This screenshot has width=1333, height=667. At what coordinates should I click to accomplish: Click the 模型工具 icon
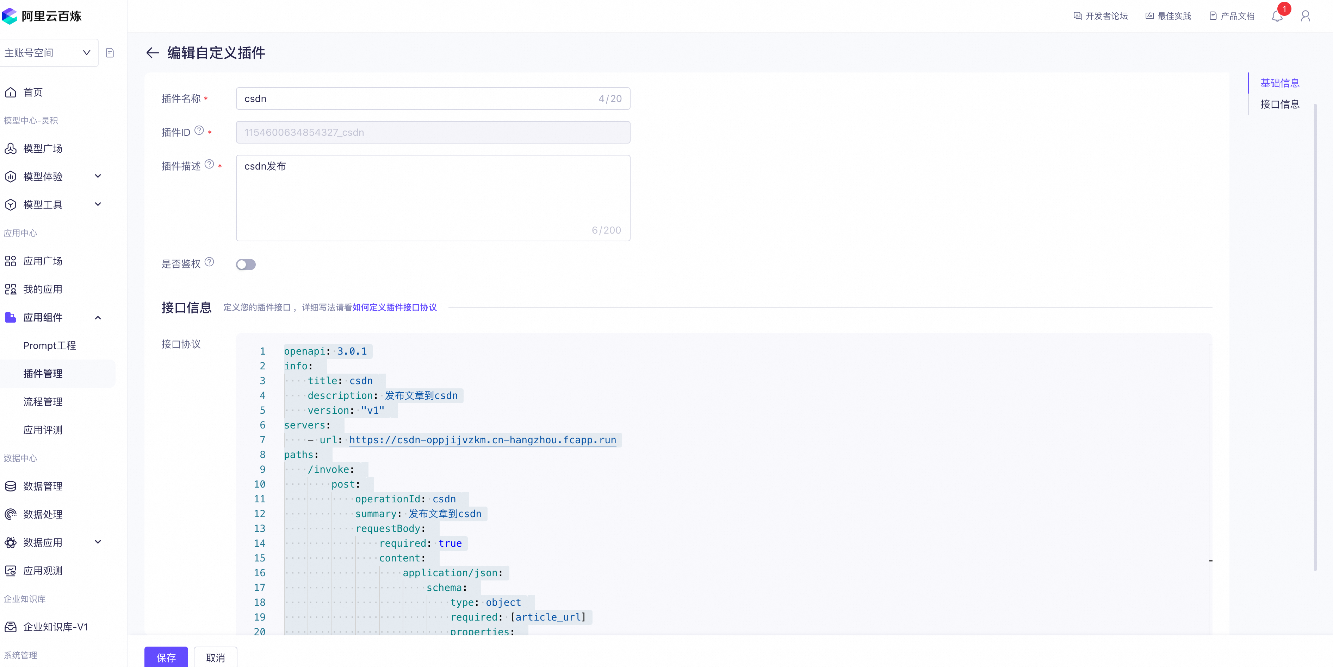point(10,205)
